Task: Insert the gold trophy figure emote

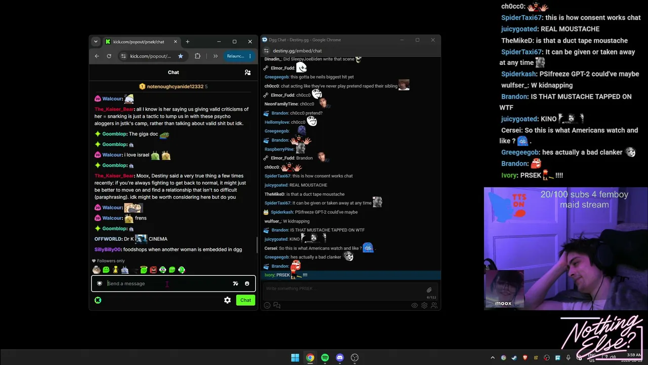Action: click(x=115, y=270)
